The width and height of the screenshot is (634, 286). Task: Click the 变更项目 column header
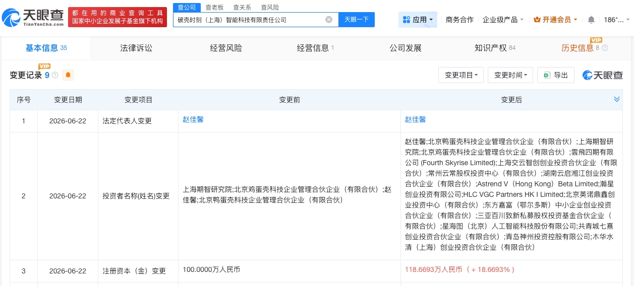pyautogui.click(x=138, y=100)
